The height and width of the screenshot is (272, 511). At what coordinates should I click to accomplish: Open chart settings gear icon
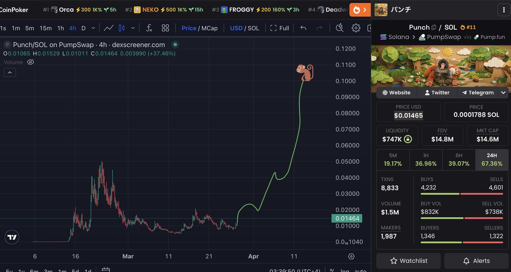[x=356, y=28]
